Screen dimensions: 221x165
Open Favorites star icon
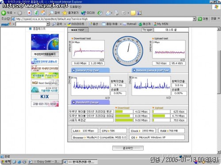click(x=65, y=13)
